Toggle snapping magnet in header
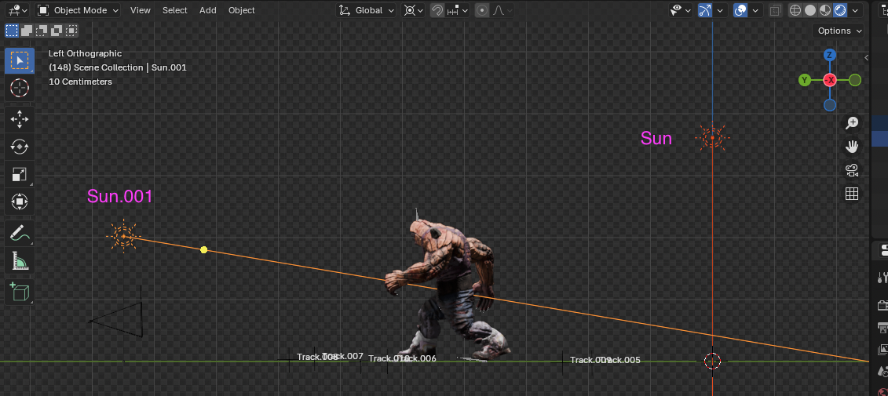This screenshot has height=396, width=888. tap(438, 10)
